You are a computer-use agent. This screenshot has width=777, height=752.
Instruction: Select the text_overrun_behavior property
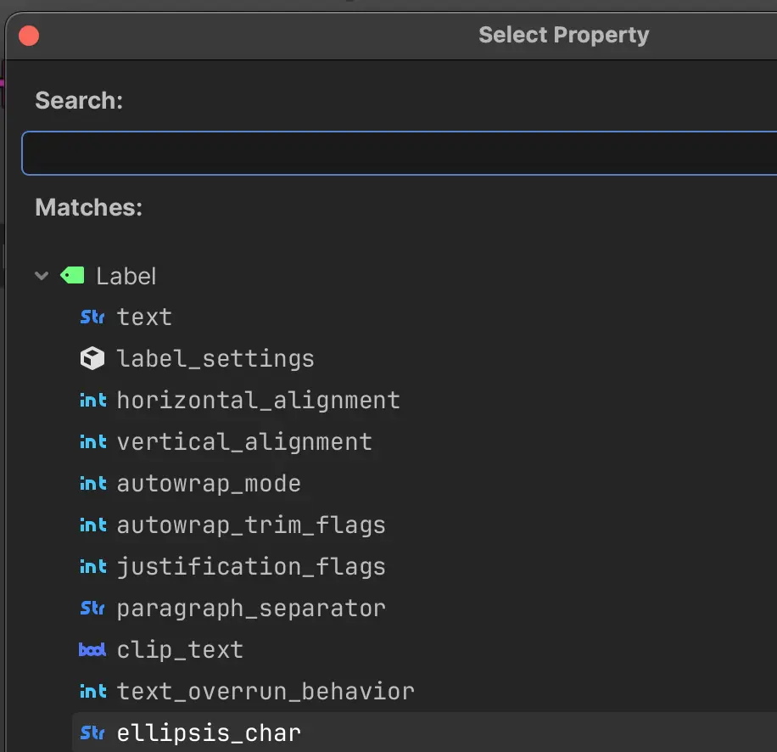266,691
